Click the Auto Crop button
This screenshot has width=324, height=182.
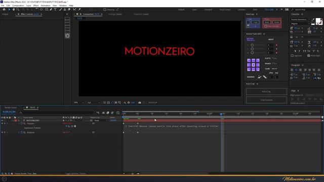pyautogui.click(x=266, y=92)
